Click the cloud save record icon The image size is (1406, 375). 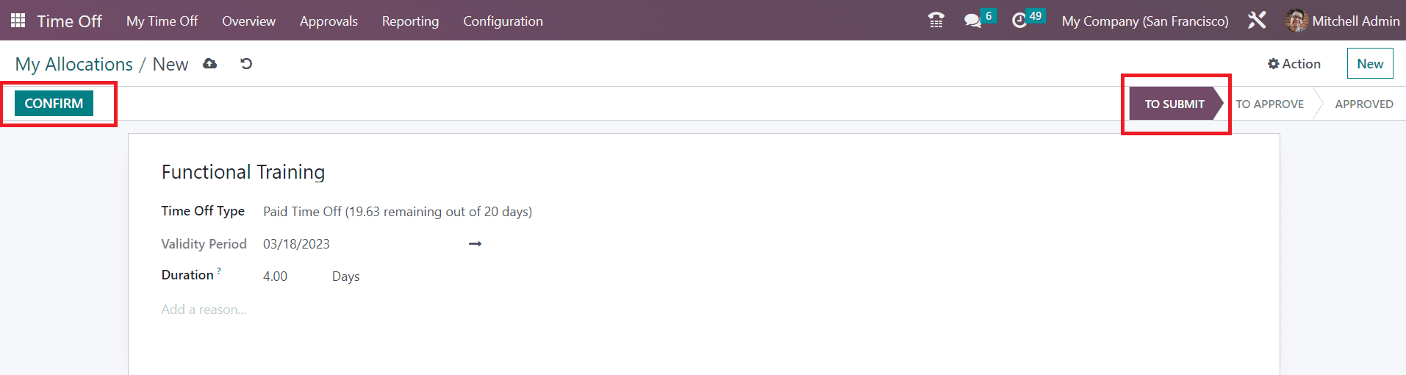tap(210, 64)
